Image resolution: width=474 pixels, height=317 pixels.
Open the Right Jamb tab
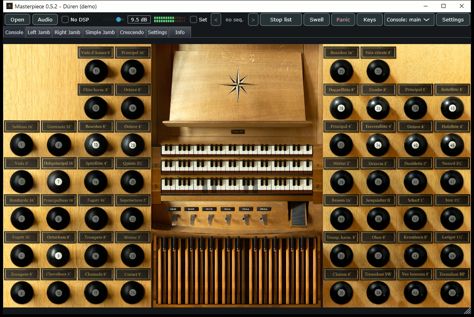pos(67,32)
